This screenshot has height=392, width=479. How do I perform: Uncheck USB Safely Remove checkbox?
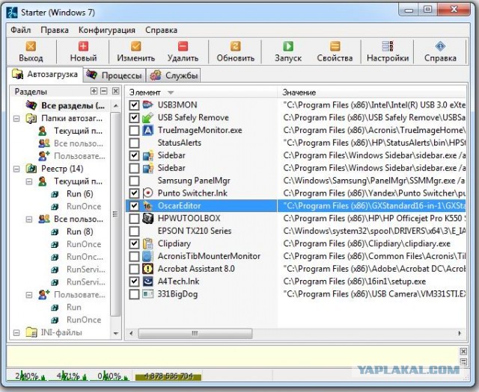pyautogui.click(x=134, y=118)
